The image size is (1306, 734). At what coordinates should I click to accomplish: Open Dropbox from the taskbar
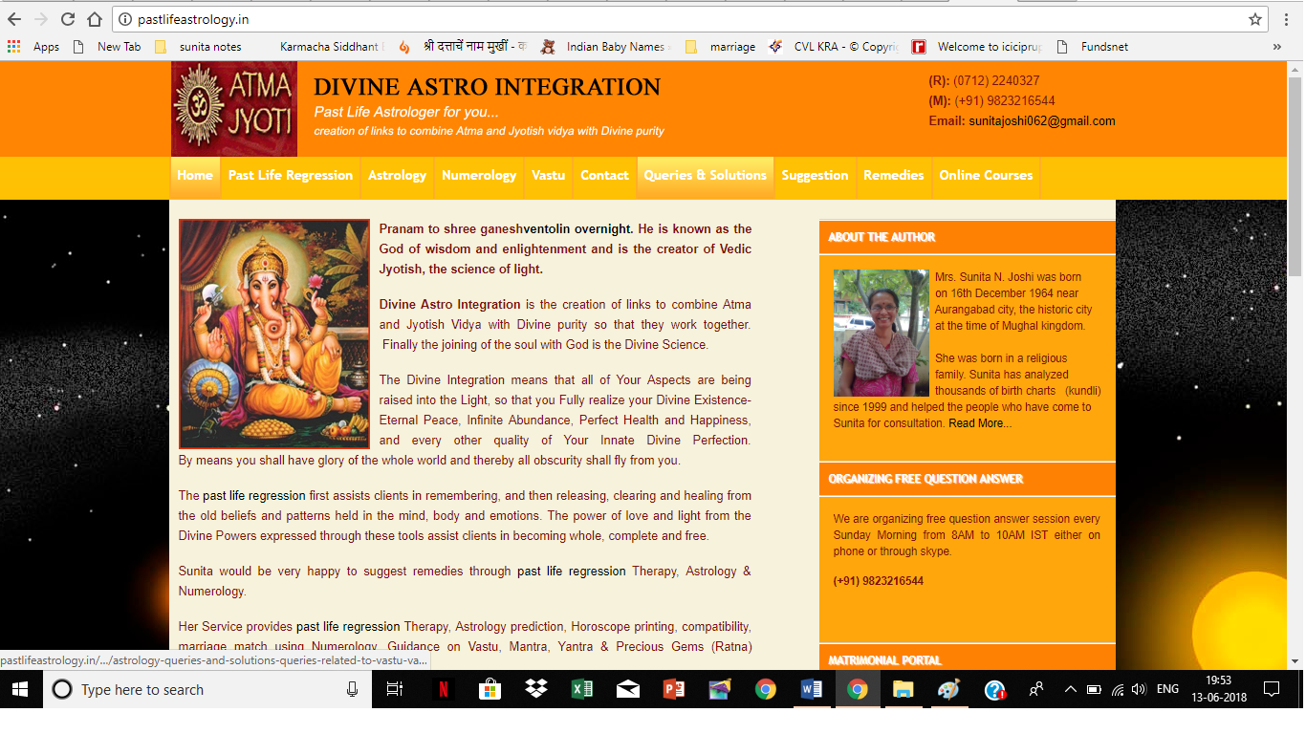coord(535,689)
